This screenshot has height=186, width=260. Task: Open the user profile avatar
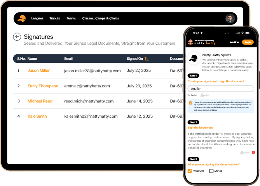point(230,19)
